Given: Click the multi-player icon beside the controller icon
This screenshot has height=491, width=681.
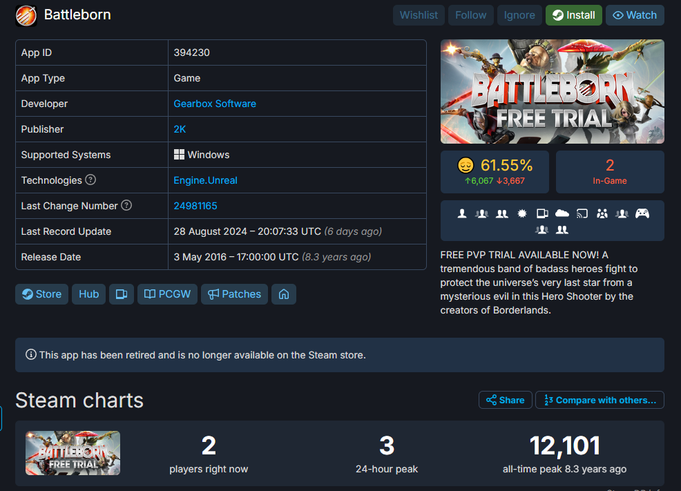Looking at the screenshot, I should tap(622, 213).
